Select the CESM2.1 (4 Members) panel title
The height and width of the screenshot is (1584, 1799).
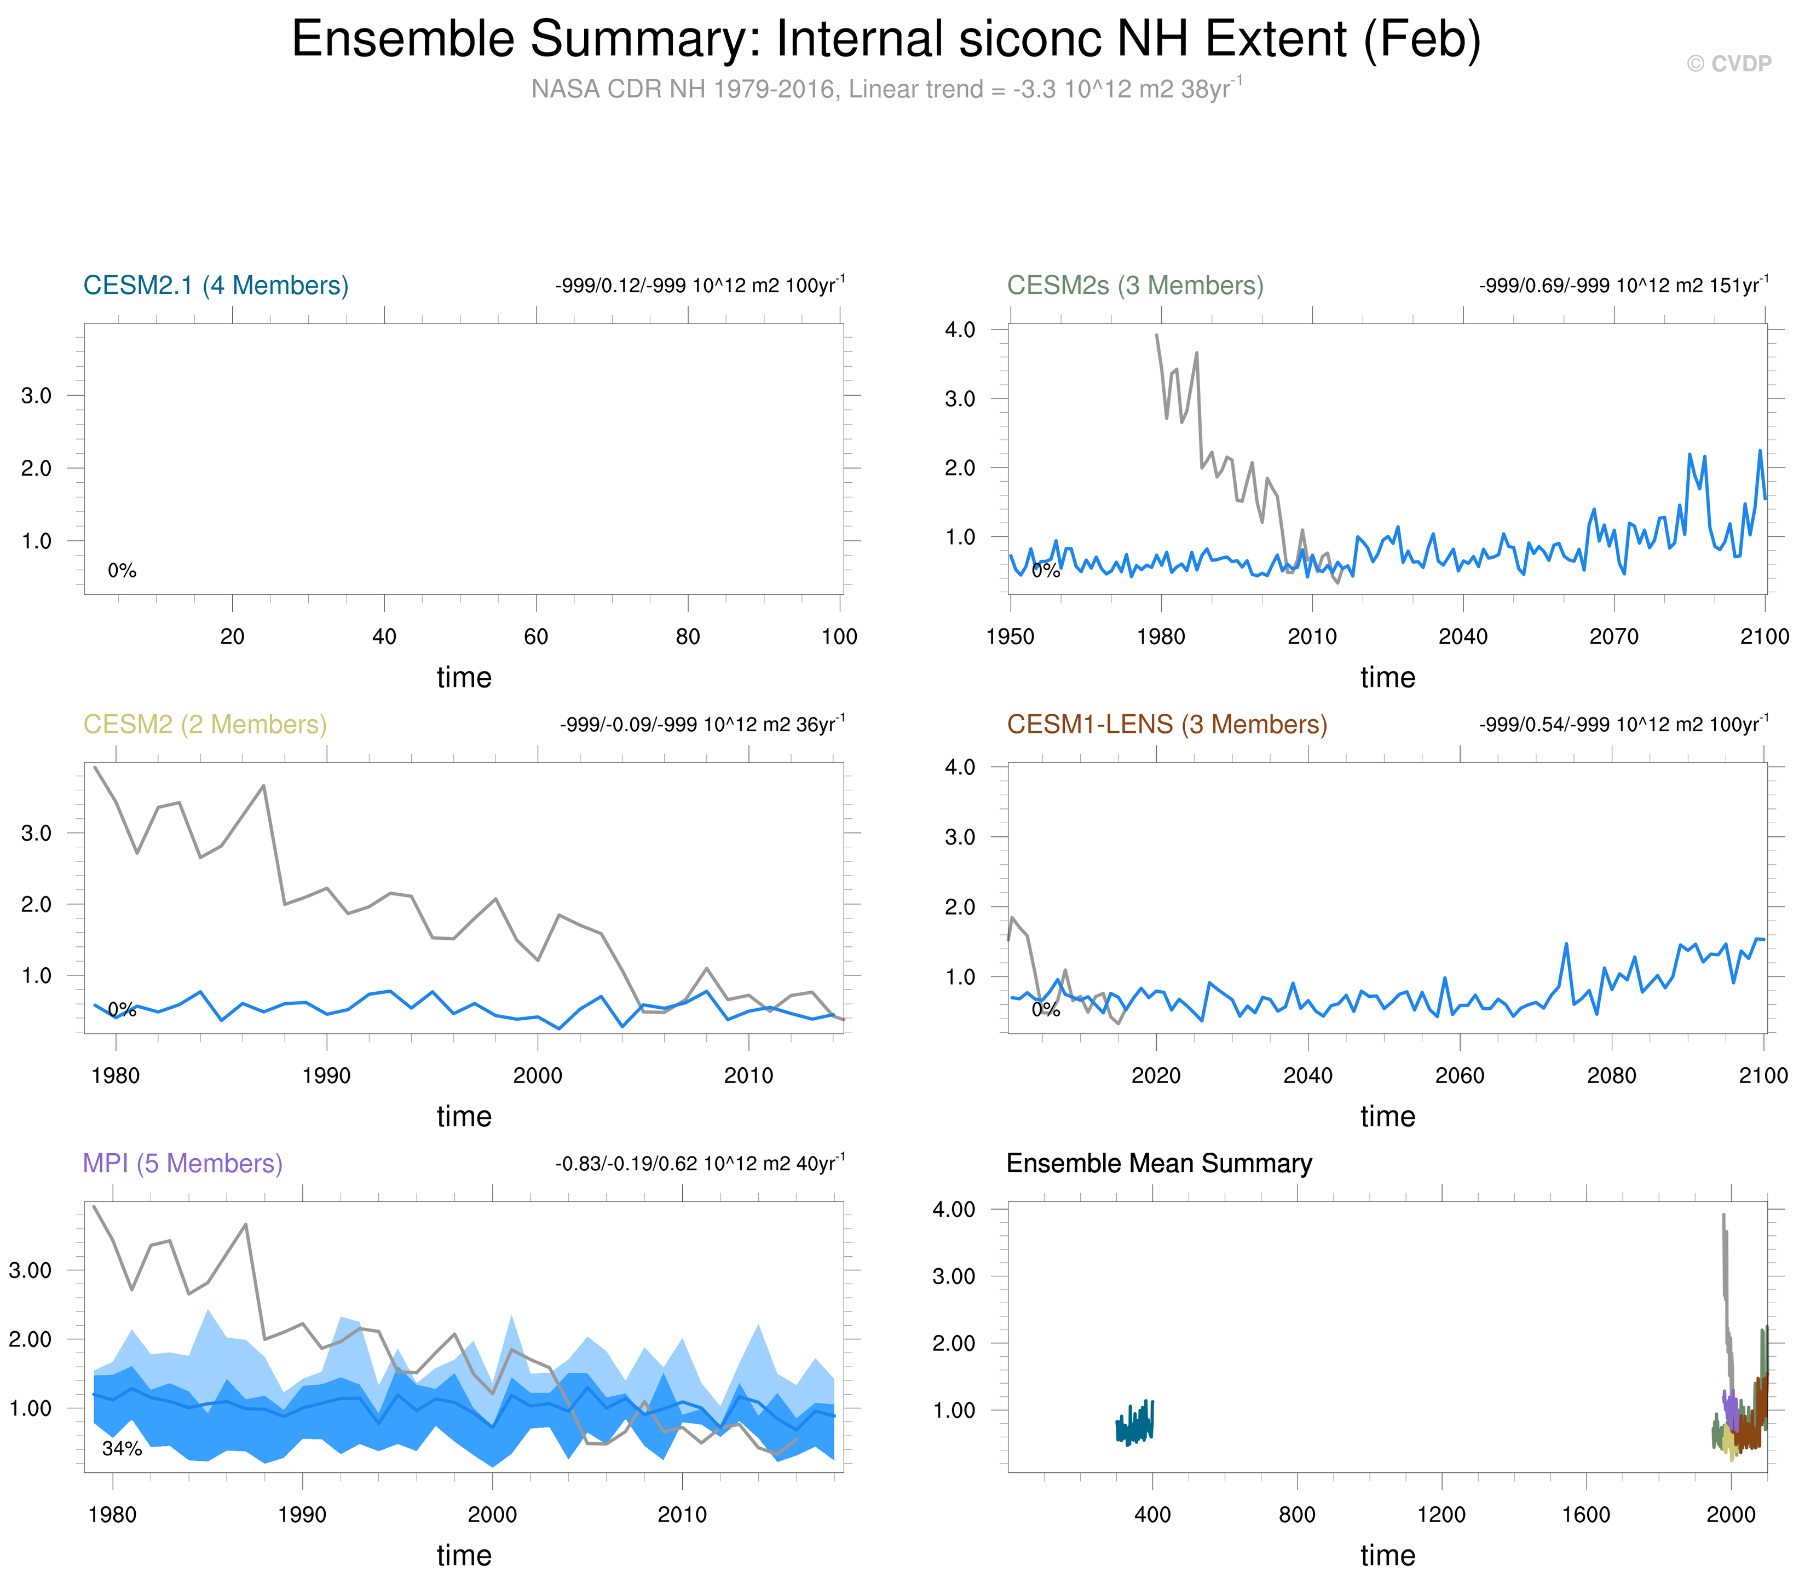click(x=216, y=285)
